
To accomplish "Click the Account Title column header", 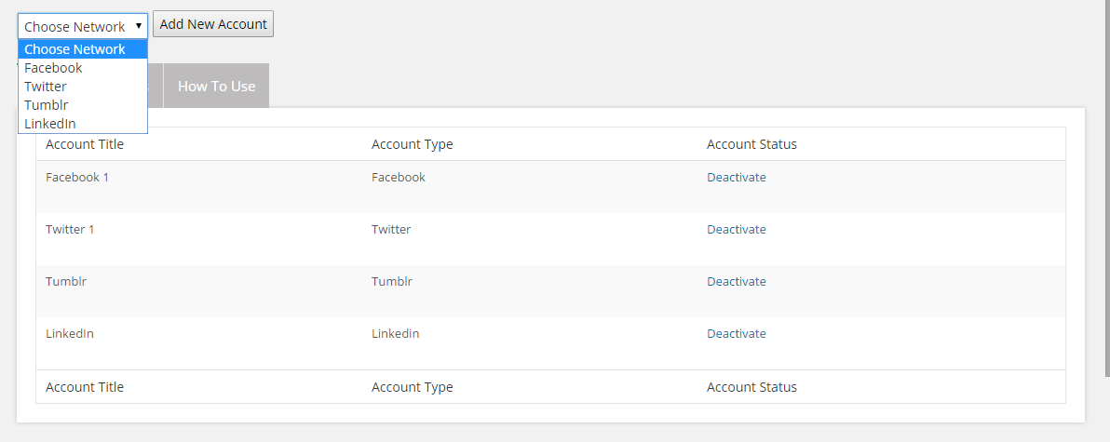I will [85, 144].
